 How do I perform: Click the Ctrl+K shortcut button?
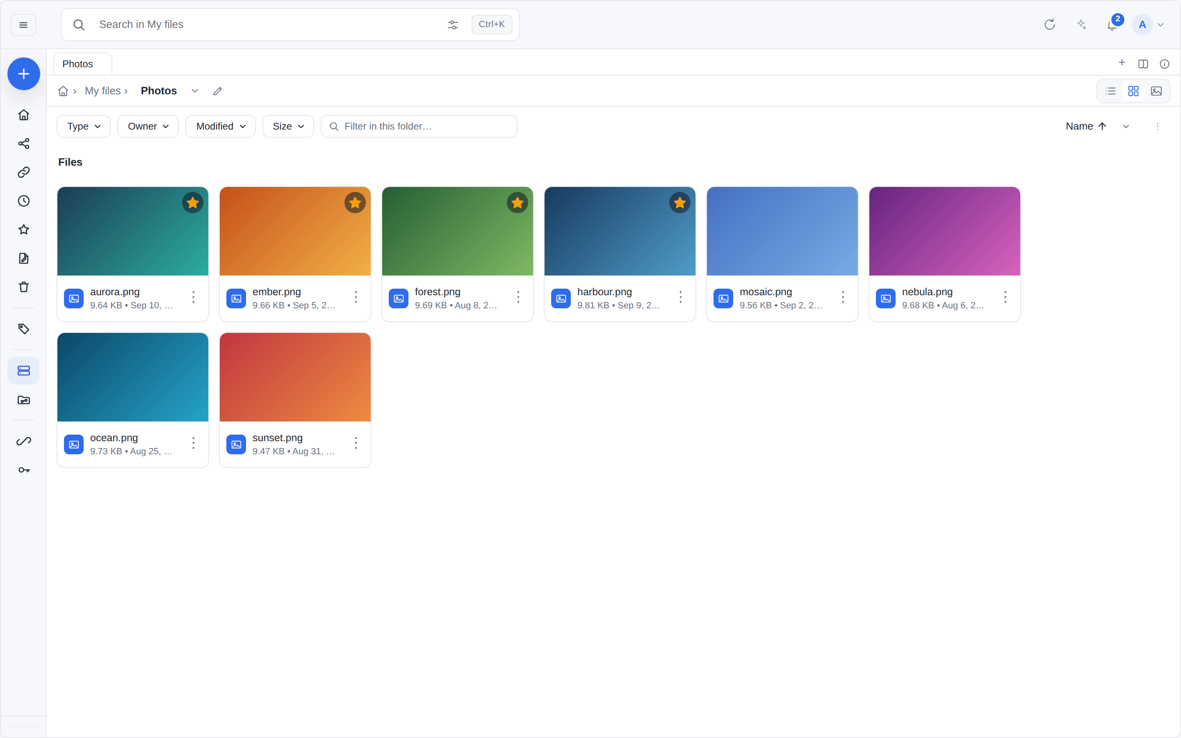491,25
